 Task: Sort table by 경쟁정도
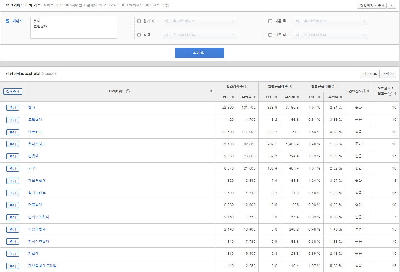(368, 91)
